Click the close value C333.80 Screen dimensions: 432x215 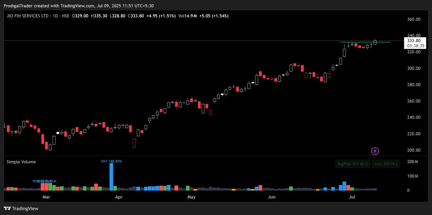pyautogui.click(x=135, y=16)
